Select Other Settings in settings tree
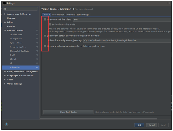The height and width of the screenshot is (131, 173). coord(15,84)
